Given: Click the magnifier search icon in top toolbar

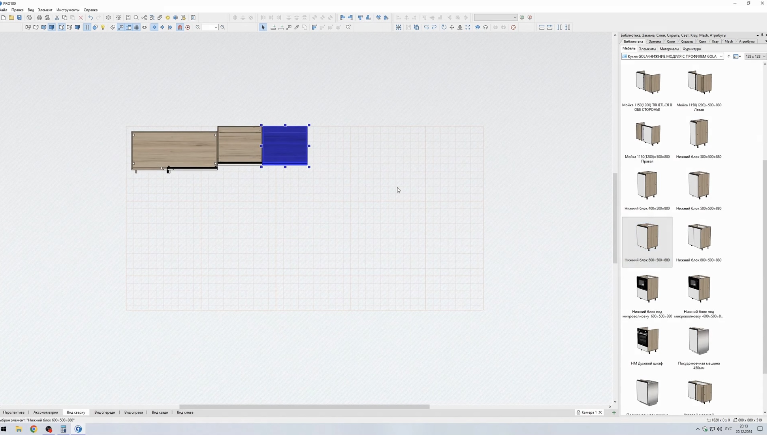Looking at the screenshot, I should [136, 18].
